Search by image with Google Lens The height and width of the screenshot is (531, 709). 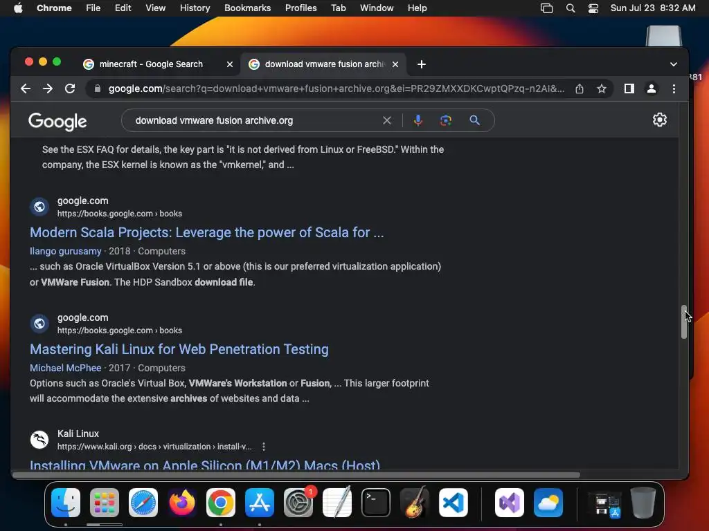coord(446,120)
